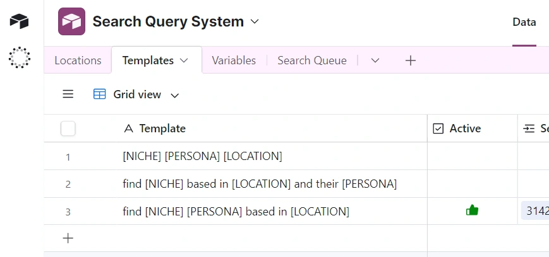Toggle the select-all checkbox in header
Image resolution: width=549 pixels, height=257 pixels.
point(68,128)
